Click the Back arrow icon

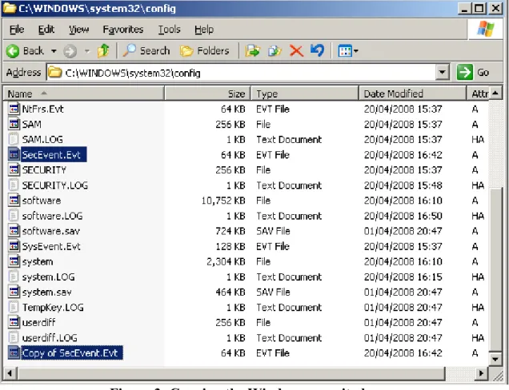(13, 51)
